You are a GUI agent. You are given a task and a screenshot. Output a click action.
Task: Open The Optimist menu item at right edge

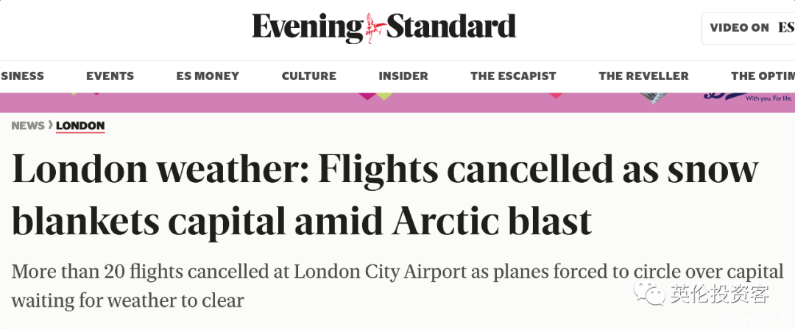[x=763, y=76]
